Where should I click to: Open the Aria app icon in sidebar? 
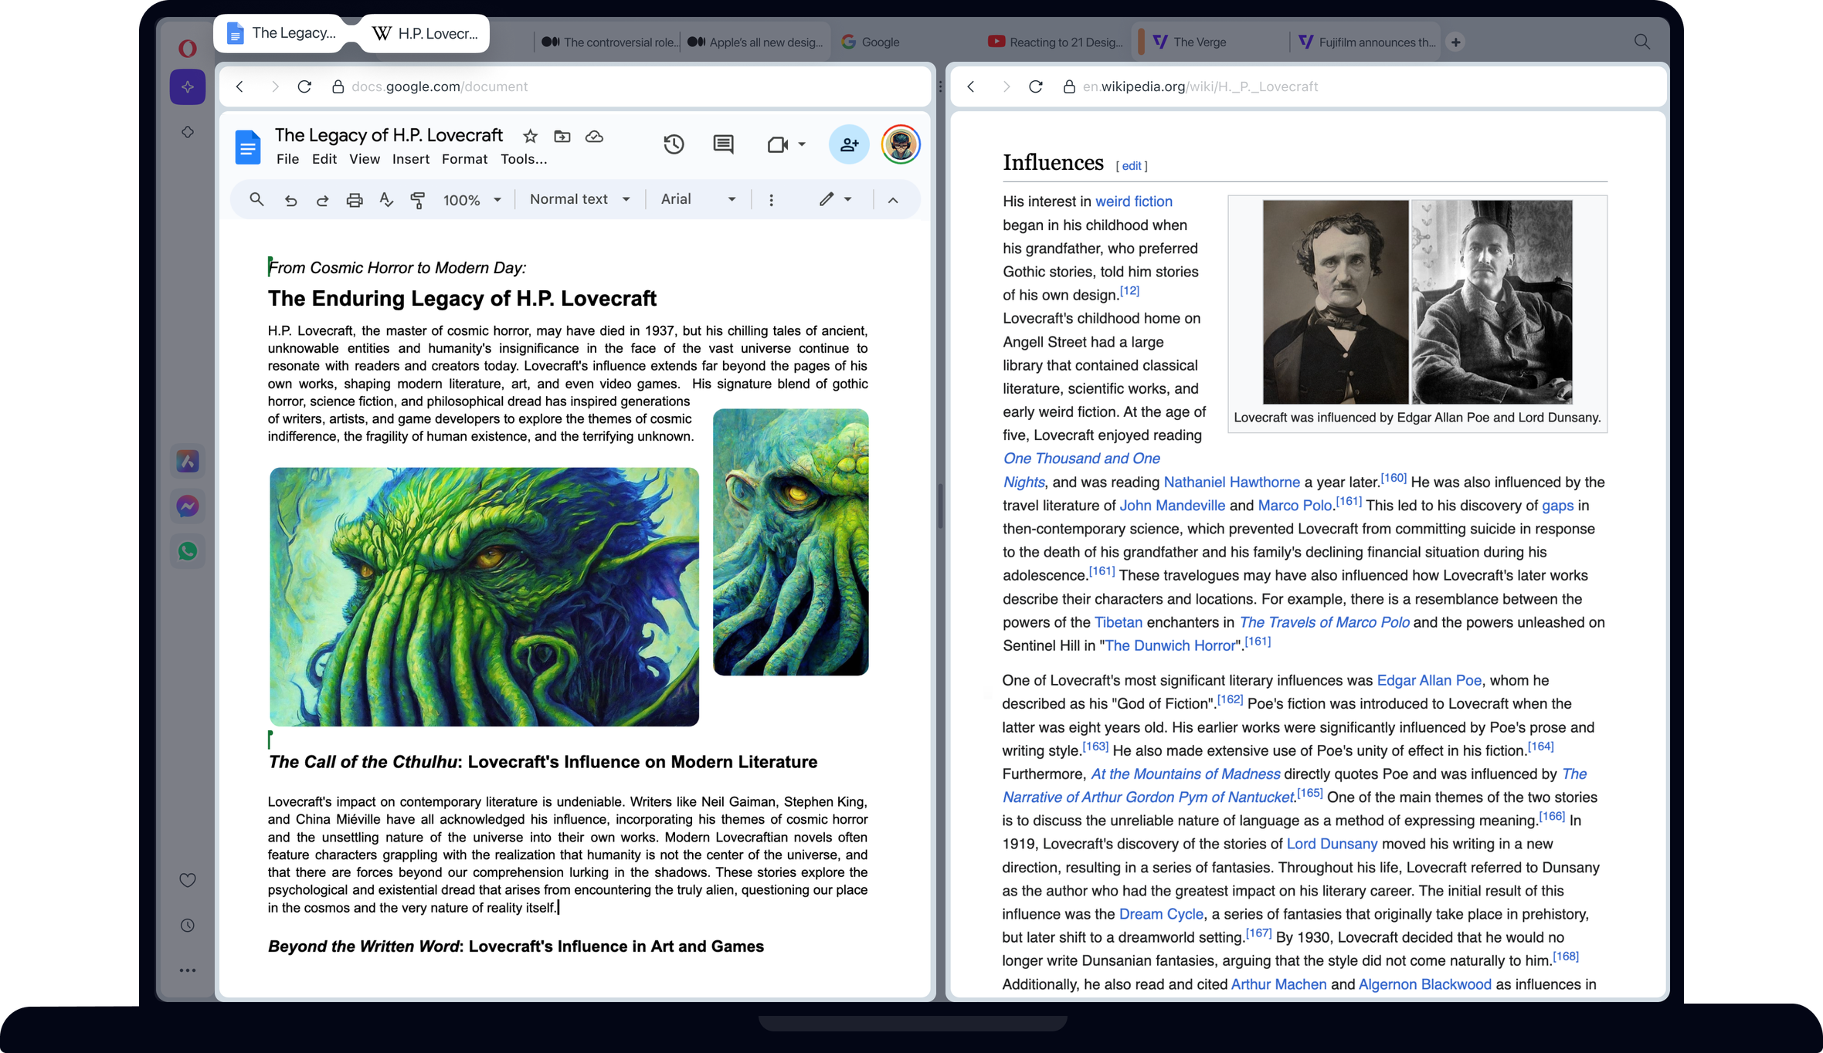tap(188, 461)
